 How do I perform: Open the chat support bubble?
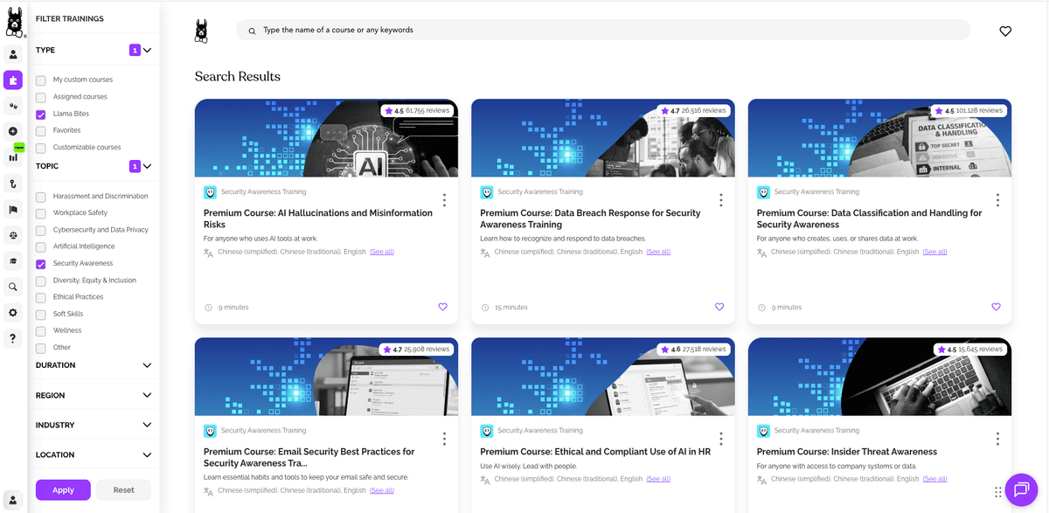[1020, 489]
